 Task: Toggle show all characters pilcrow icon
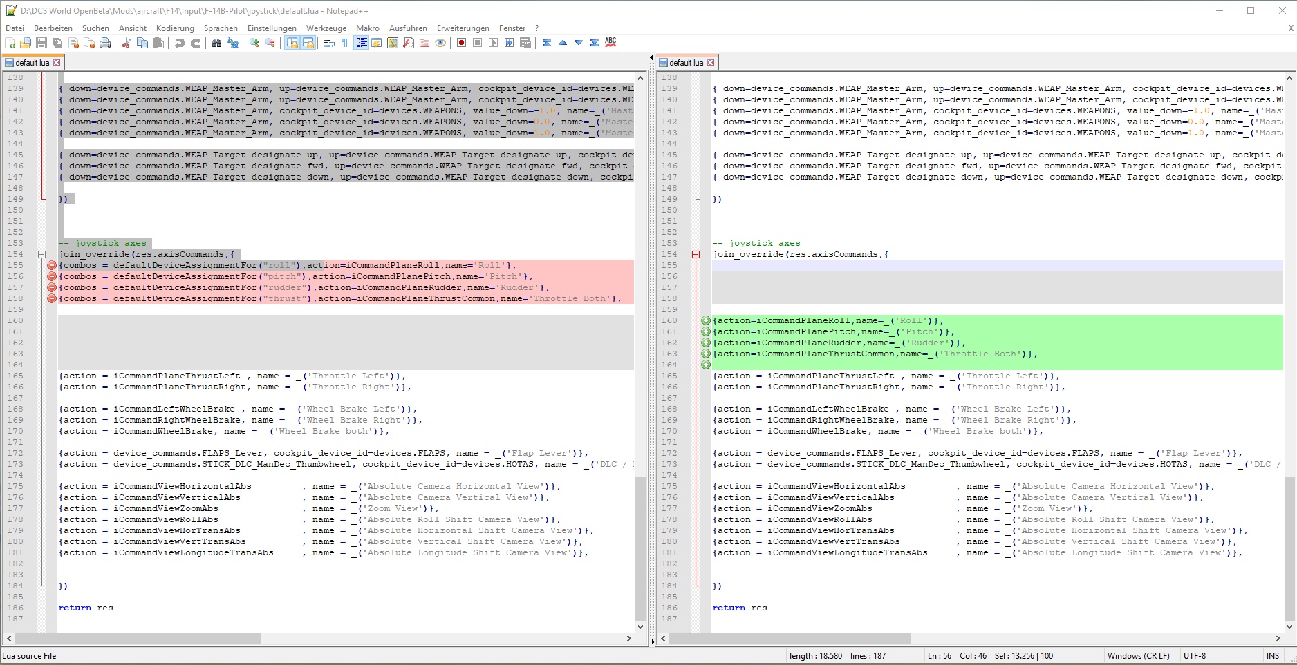[x=344, y=43]
